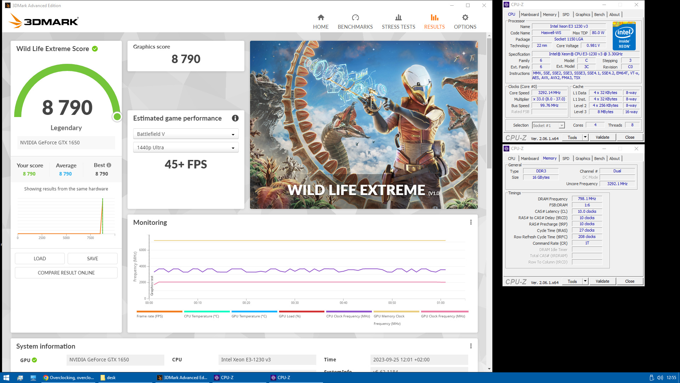680x383 pixels.
Task: Click Validate in the lower CPU-Z window
Action: tap(602, 281)
